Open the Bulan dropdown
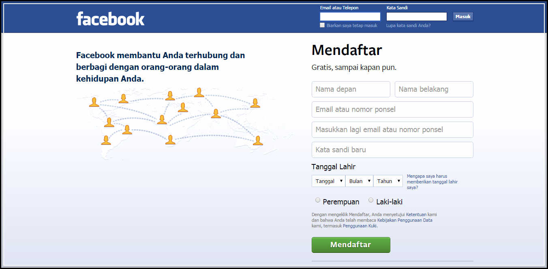This screenshot has width=548, height=269. pos(359,181)
